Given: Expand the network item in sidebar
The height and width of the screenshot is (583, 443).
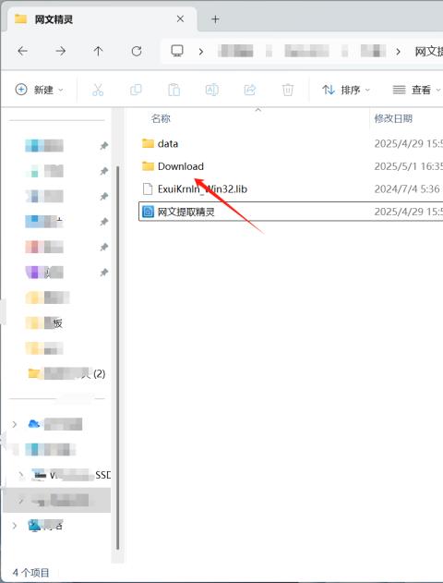Looking at the screenshot, I should point(14,526).
